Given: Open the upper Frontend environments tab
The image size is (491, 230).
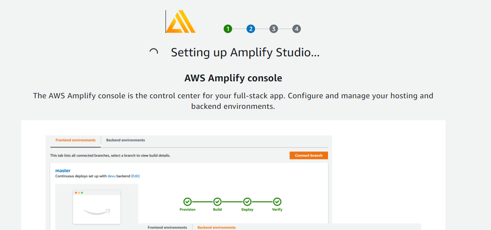Looking at the screenshot, I should point(76,140).
